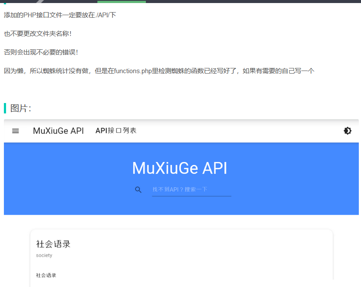The height and width of the screenshot is (287, 361).
Task: Click the large MuXiuGe API banner heading
Action: pyautogui.click(x=180, y=168)
